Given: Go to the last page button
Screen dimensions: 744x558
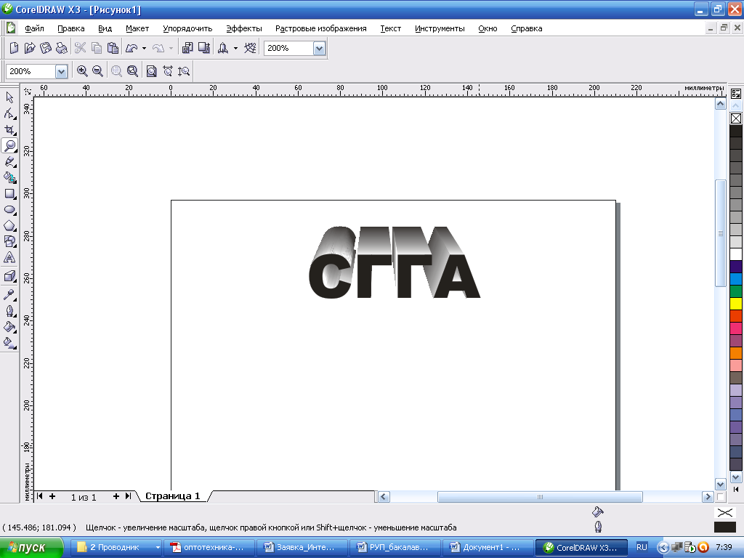Looking at the screenshot, I should pos(128,496).
